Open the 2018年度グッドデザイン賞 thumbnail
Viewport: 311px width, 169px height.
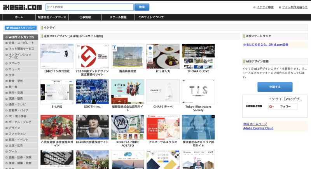click(92, 56)
